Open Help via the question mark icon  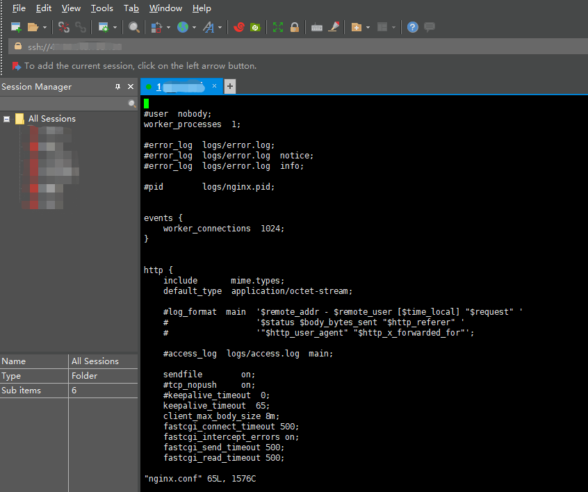click(x=412, y=27)
